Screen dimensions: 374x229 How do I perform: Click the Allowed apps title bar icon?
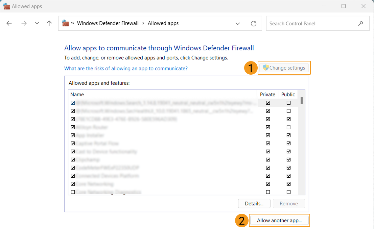(6, 6)
